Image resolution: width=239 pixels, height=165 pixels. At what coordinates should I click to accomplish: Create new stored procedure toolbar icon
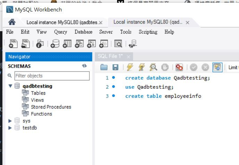click(x=91, y=44)
